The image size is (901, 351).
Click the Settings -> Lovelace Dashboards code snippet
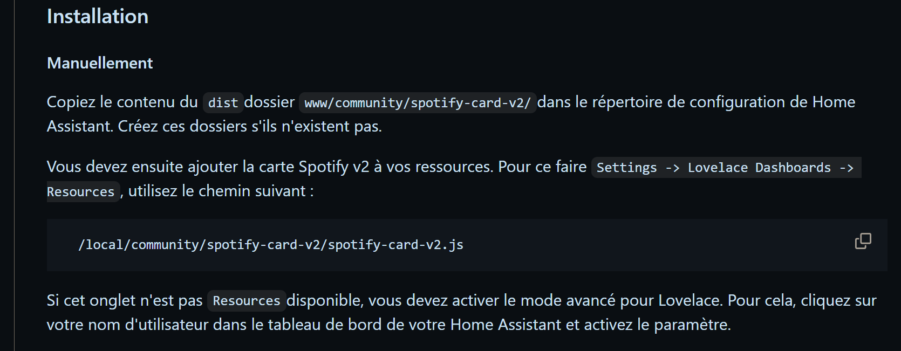[726, 167]
